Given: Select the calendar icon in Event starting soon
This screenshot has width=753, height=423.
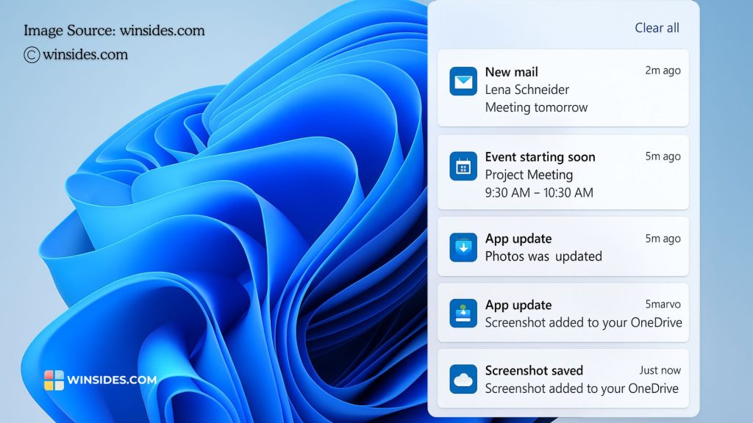Looking at the screenshot, I should [x=463, y=166].
